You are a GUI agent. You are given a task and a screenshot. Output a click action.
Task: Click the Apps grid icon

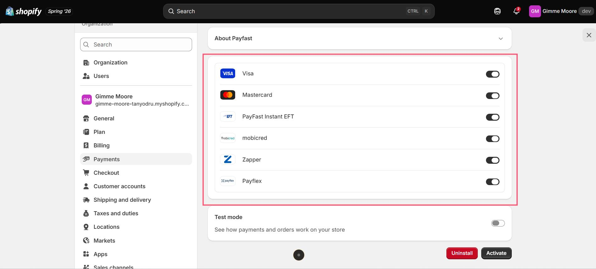(86, 254)
